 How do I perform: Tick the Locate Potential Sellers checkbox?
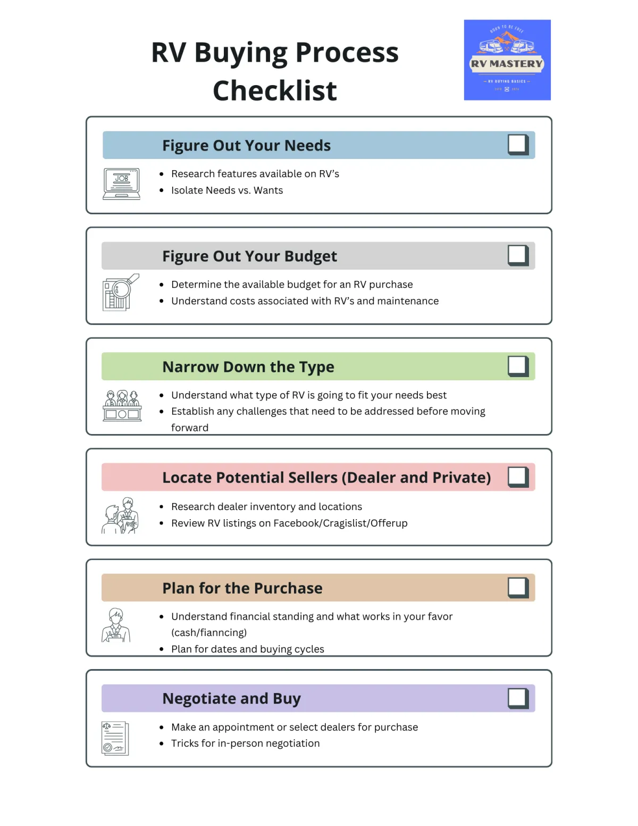518,477
